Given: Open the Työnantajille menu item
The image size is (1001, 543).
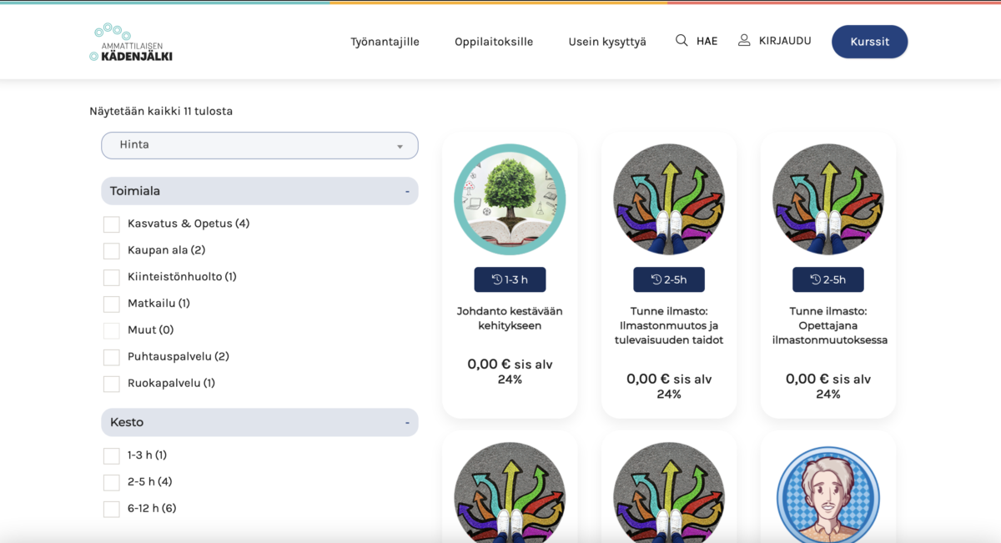Looking at the screenshot, I should pyautogui.click(x=385, y=42).
